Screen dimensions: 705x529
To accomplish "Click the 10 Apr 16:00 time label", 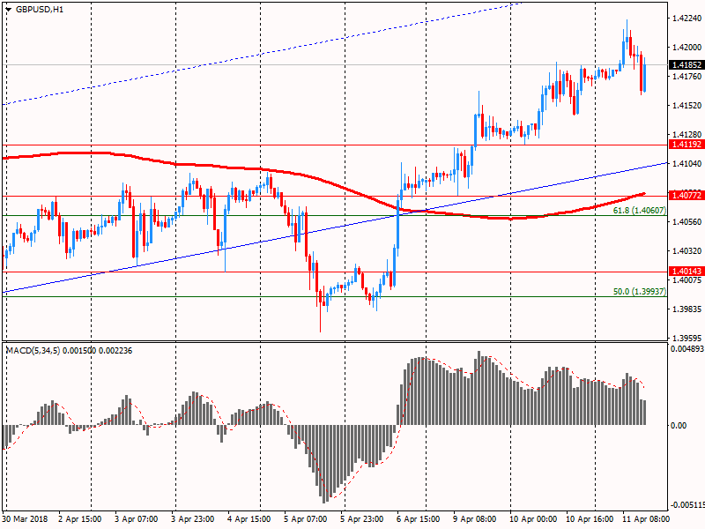I will click(589, 519).
